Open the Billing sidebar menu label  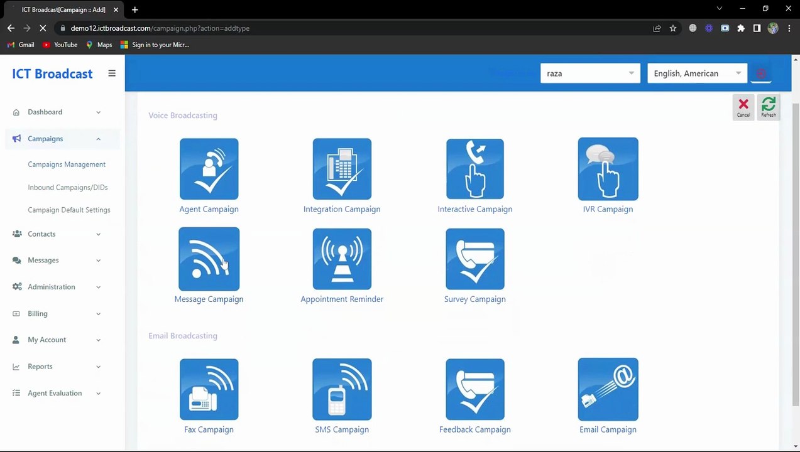click(x=38, y=314)
